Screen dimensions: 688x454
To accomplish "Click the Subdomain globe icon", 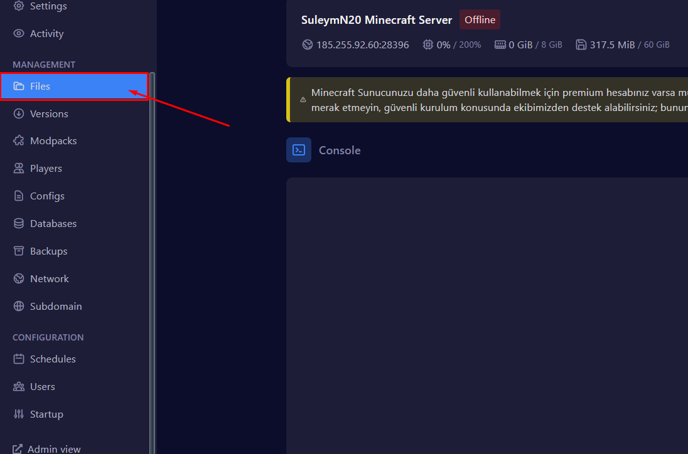I will coord(18,306).
